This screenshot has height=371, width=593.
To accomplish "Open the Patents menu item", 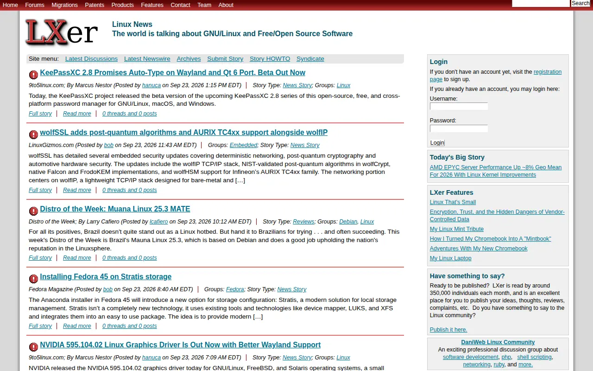I will tap(95, 5).
